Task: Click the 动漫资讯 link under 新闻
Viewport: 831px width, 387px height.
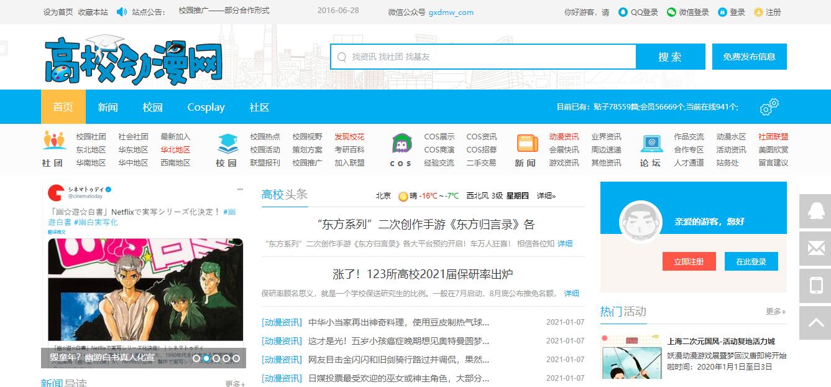Action: point(564,137)
